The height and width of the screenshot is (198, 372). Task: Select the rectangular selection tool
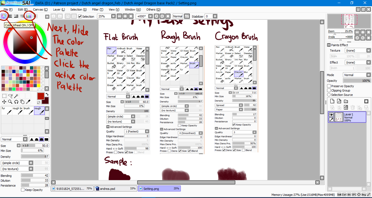(x=4, y=96)
